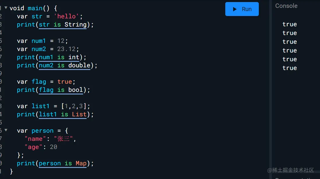This screenshot has width=320, height=179.
Task: Click the "age": 20 map entry
Action: [41, 147]
